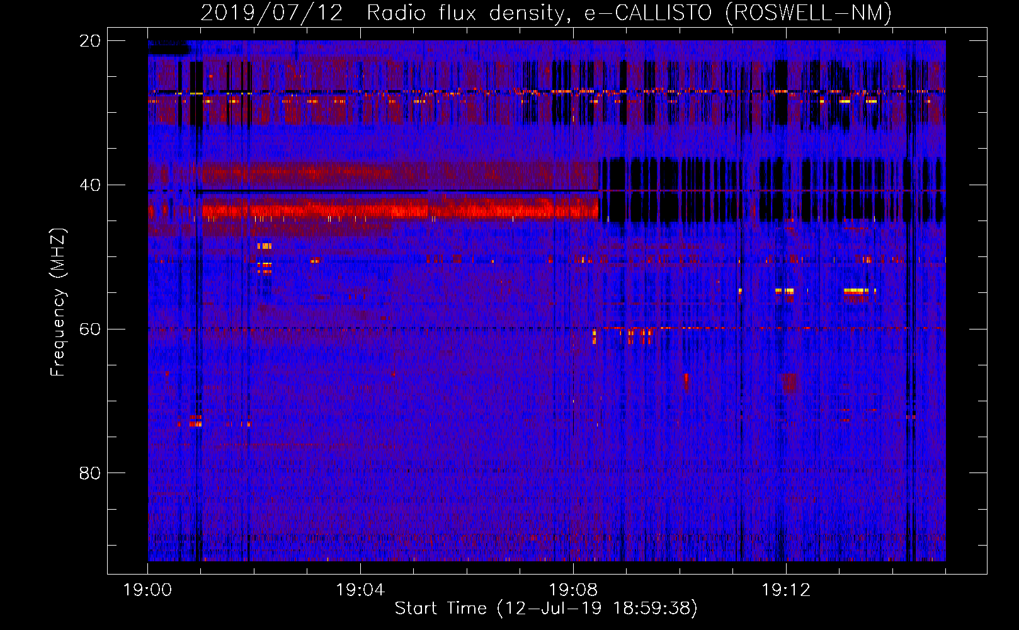
Task: Select the 19:00 time tick label
Action: tap(147, 590)
